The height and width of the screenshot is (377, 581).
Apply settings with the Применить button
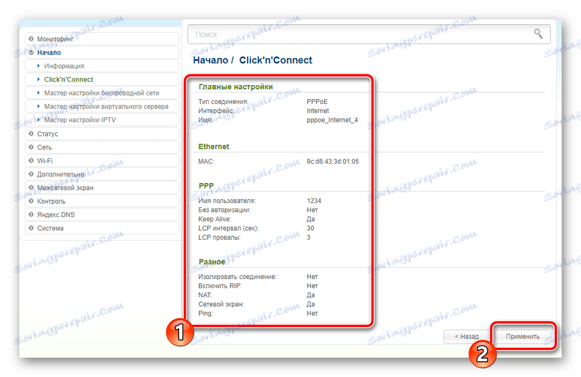522,337
